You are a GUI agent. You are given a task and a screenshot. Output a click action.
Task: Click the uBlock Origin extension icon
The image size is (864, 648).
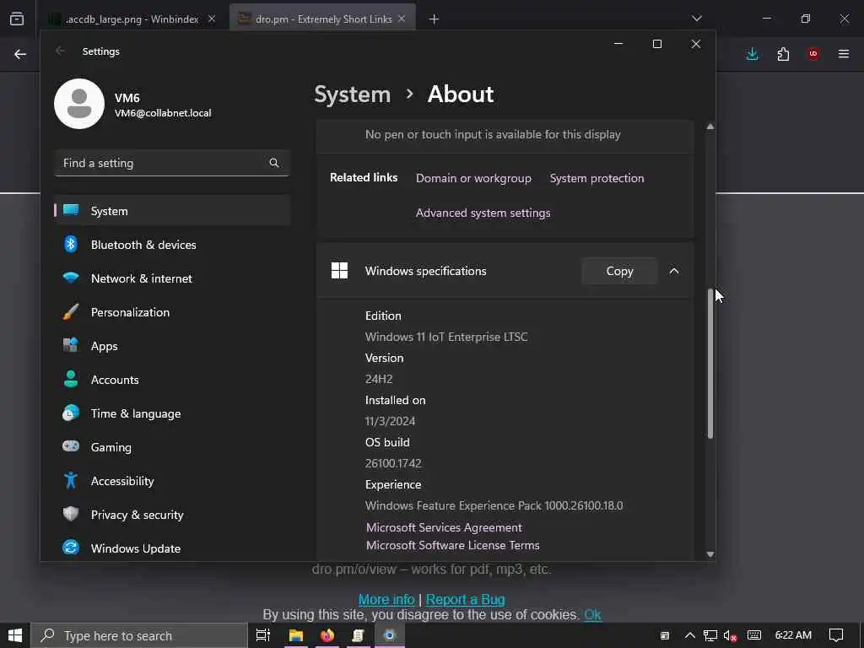[813, 54]
